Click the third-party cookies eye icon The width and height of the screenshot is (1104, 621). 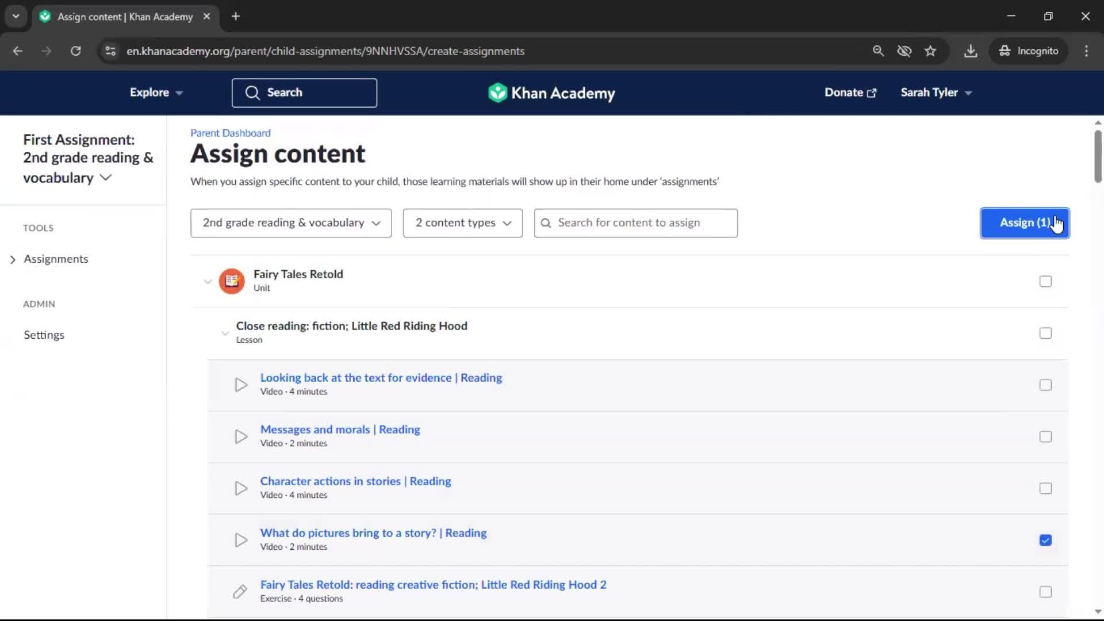(x=904, y=51)
